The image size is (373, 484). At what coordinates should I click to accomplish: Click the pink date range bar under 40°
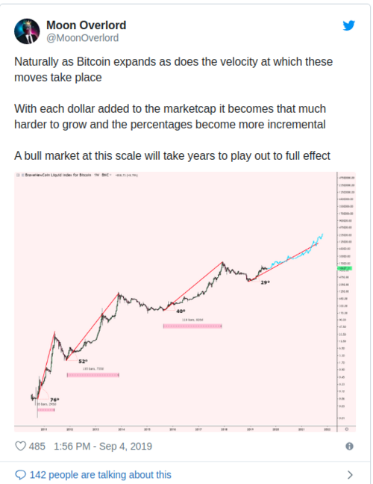tap(192, 326)
